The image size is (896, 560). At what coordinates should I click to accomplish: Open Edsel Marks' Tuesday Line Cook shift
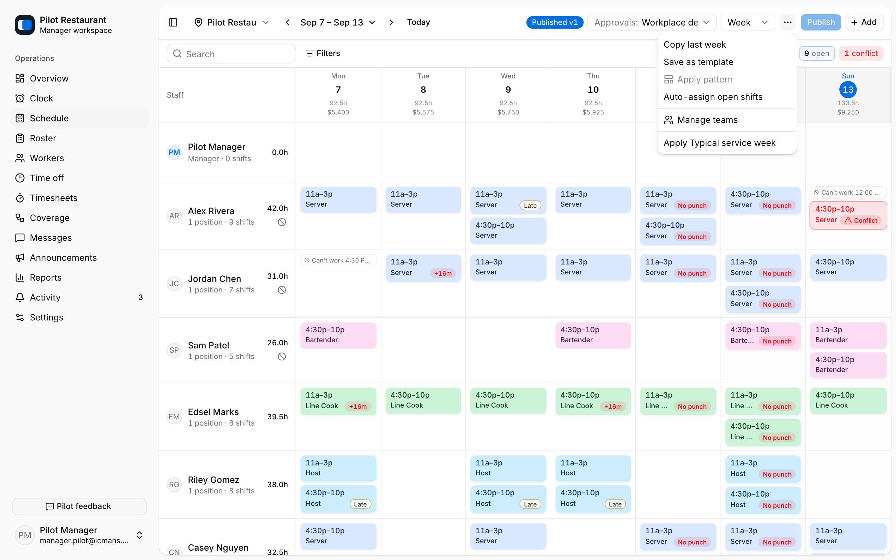click(x=423, y=400)
